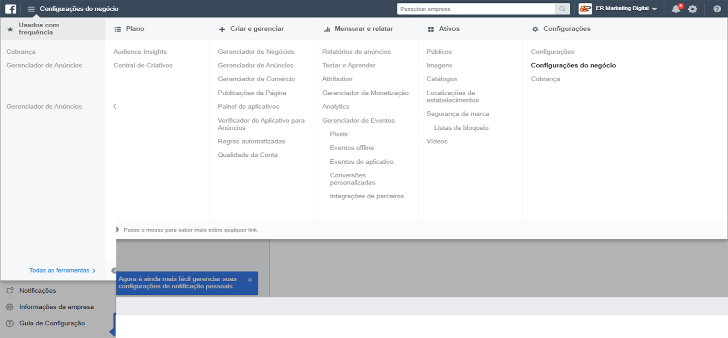Close the blue notification tooltip
728x338 pixels.
pyautogui.click(x=249, y=280)
